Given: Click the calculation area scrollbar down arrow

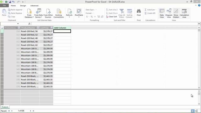Looking at the screenshot, I should click(x=199, y=104).
